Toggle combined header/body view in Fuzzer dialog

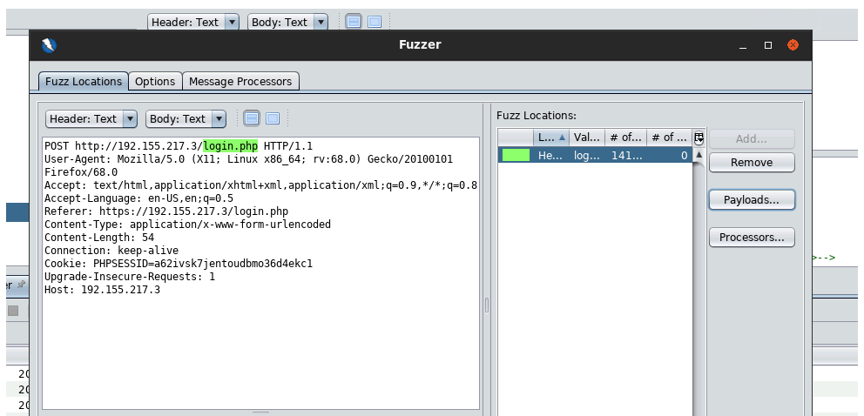[273, 118]
